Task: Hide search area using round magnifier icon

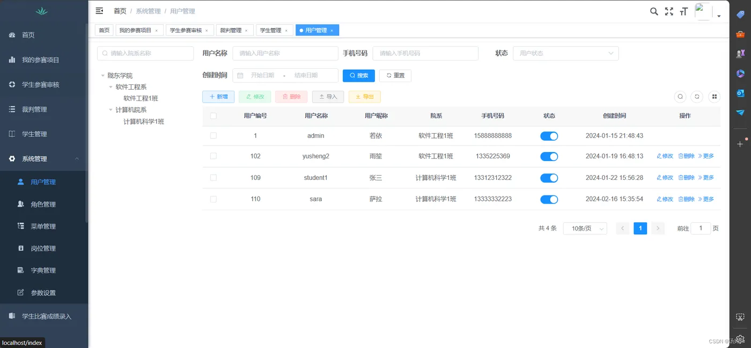Action: point(680,97)
